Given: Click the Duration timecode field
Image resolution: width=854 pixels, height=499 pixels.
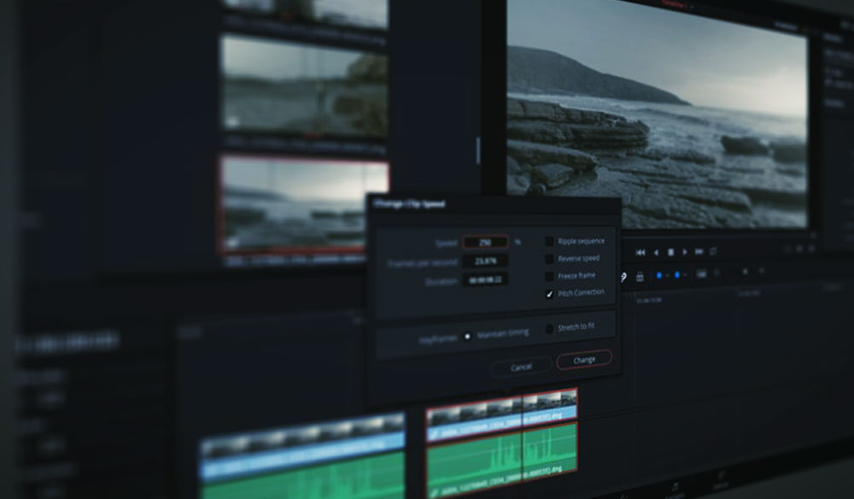Looking at the screenshot, I should click(x=487, y=280).
